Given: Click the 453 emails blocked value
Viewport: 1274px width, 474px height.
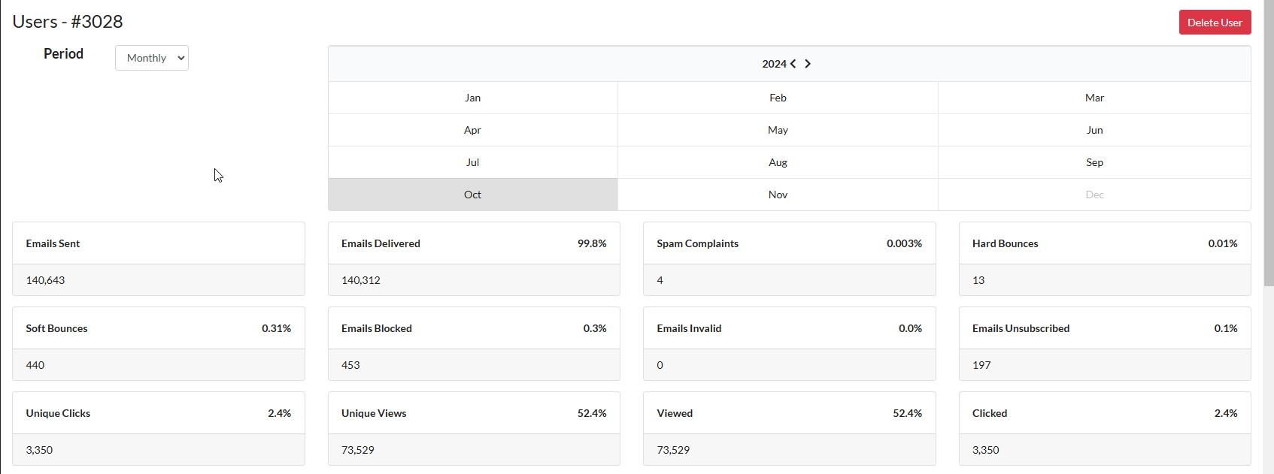Looking at the screenshot, I should click(x=350, y=365).
